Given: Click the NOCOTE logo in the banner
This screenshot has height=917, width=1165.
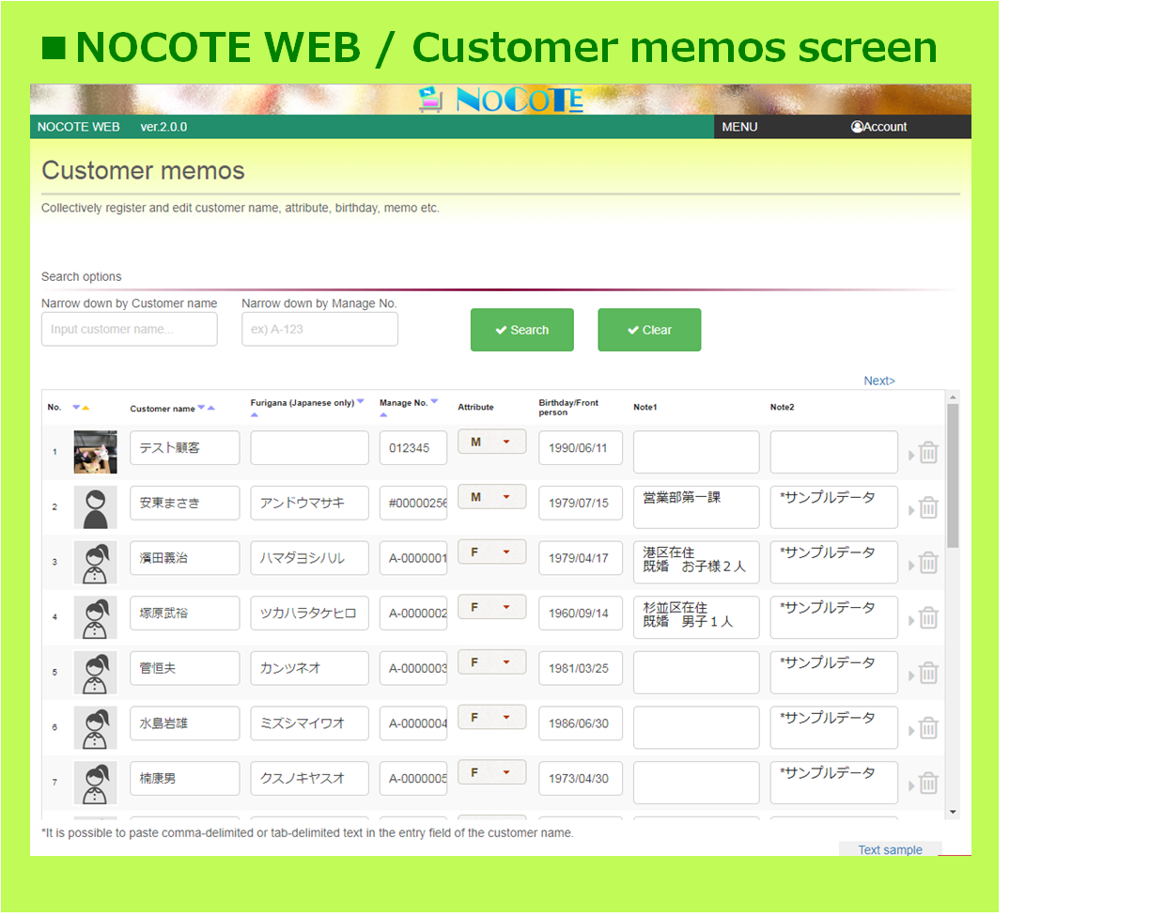Looking at the screenshot, I should point(502,100).
